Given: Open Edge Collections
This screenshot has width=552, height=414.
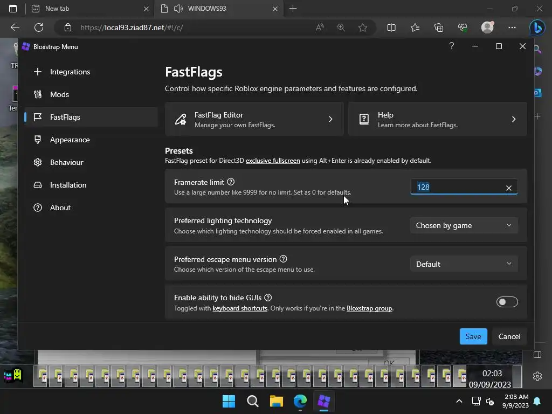Looking at the screenshot, I should coord(439,27).
